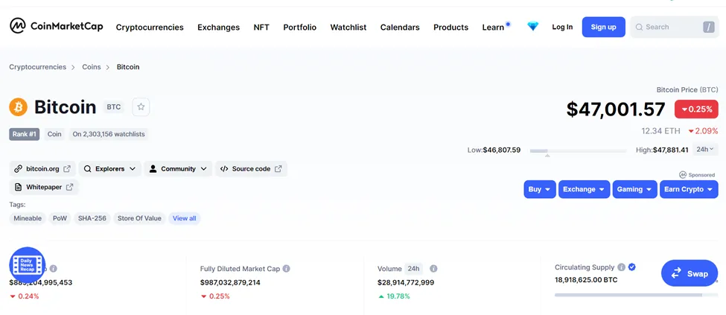Click the $28,914,772,999 volume value
The height and width of the screenshot is (315, 726).
(406, 282)
